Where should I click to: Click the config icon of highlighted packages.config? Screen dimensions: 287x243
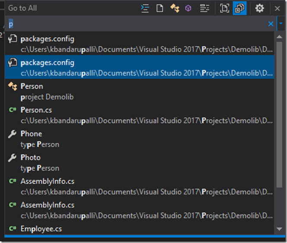point(13,63)
